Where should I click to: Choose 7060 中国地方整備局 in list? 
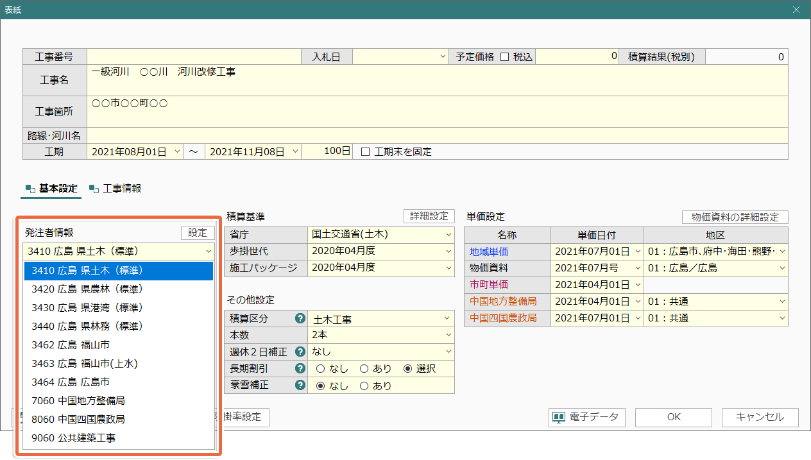point(119,401)
